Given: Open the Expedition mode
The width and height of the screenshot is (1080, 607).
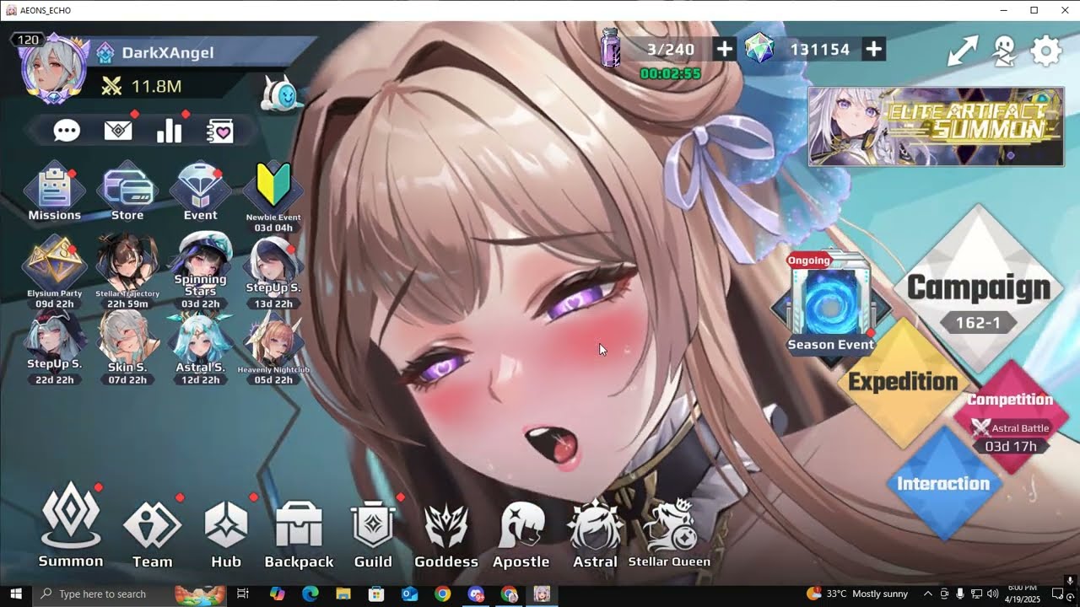Looking at the screenshot, I should (903, 383).
